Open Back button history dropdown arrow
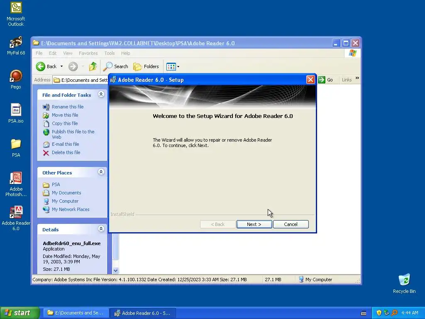This screenshot has width=425, height=319. [61, 66]
